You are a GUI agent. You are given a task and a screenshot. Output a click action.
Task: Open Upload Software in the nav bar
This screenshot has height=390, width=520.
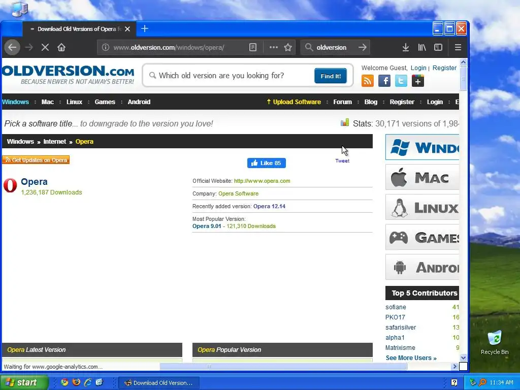click(x=294, y=102)
